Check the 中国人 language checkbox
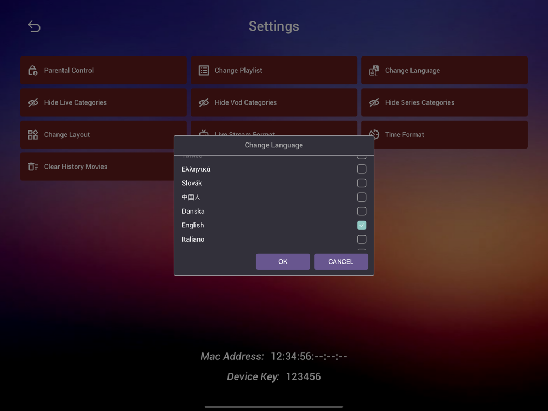This screenshot has width=548, height=411. pyautogui.click(x=362, y=197)
